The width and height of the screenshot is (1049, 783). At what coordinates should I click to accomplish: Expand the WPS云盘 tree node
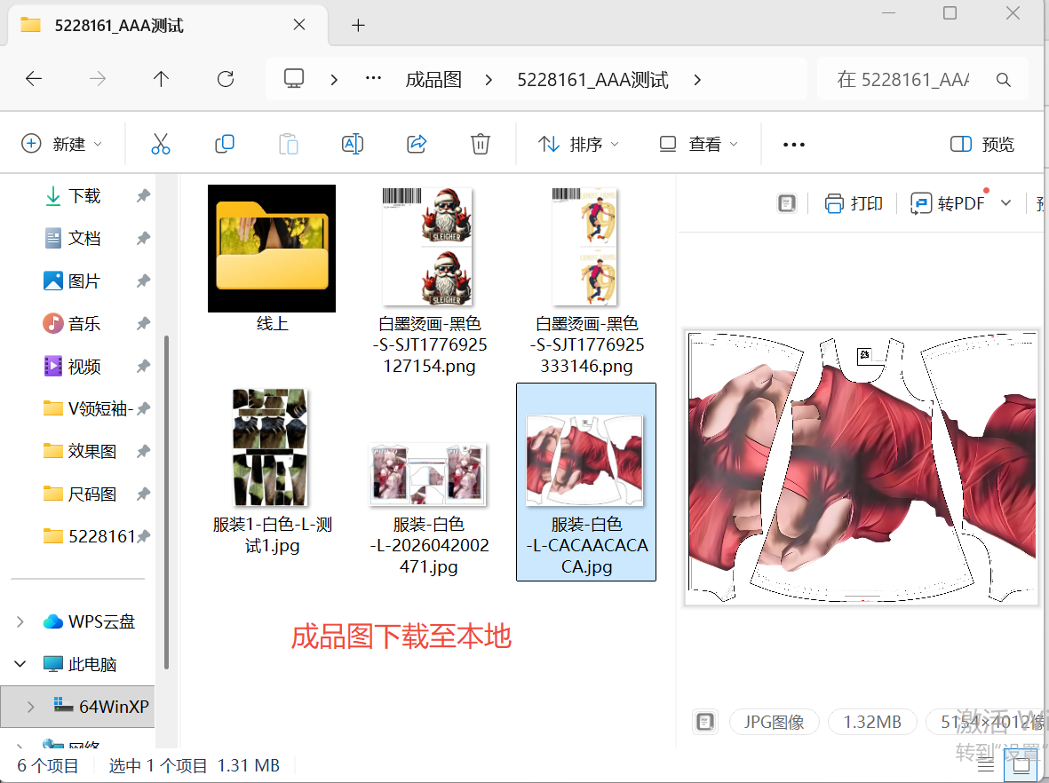[20, 621]
